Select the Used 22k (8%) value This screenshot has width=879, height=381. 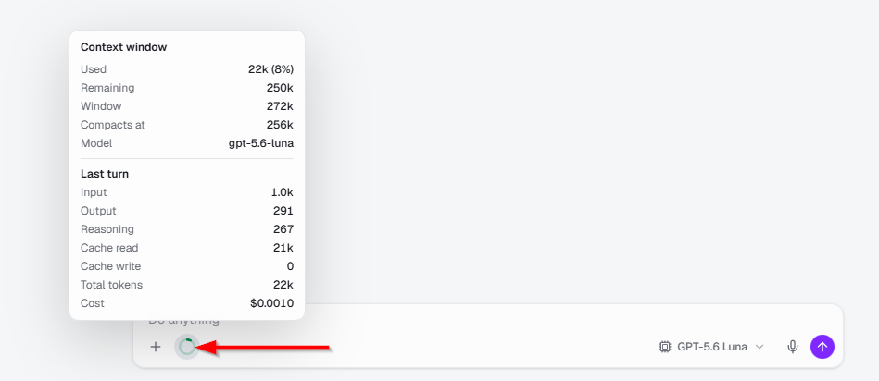[x=270, y=69]
